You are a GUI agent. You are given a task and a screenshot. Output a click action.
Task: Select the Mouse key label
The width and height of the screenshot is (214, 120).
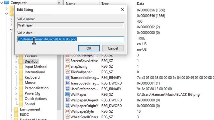pos(30,83)
